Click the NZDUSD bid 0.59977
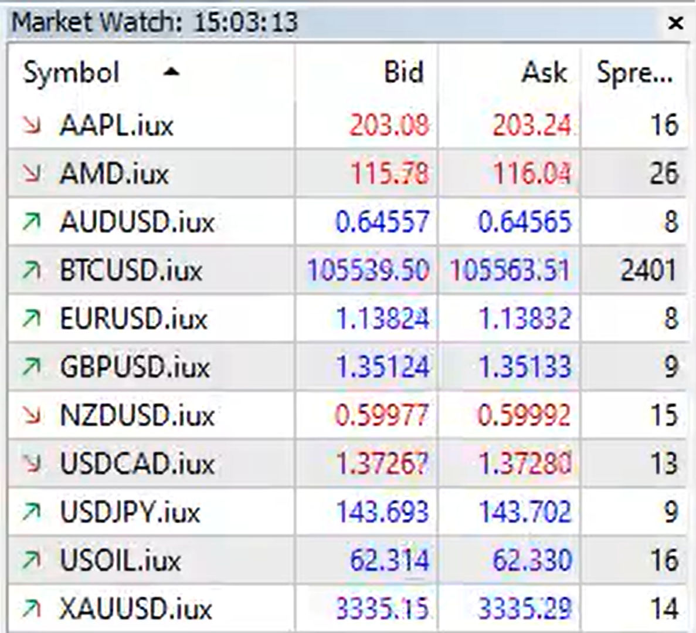This screenshot has width=696, height=633. pos(382,416)
